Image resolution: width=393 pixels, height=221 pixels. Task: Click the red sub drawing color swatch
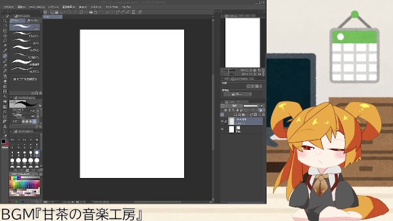pyautogui.click(x=7, y=144)
